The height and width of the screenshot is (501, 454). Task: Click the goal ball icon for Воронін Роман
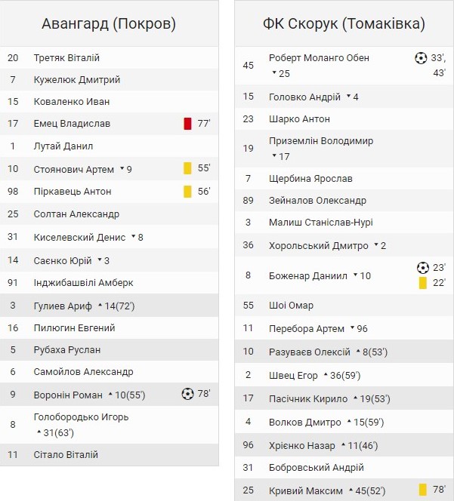(x=188, y=394)
